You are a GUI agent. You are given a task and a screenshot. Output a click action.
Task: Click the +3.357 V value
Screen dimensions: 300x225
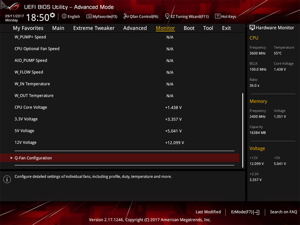(173, 119)
